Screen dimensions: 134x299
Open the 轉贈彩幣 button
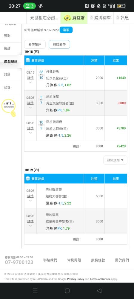pyautogui.click(x=59, y=45)
